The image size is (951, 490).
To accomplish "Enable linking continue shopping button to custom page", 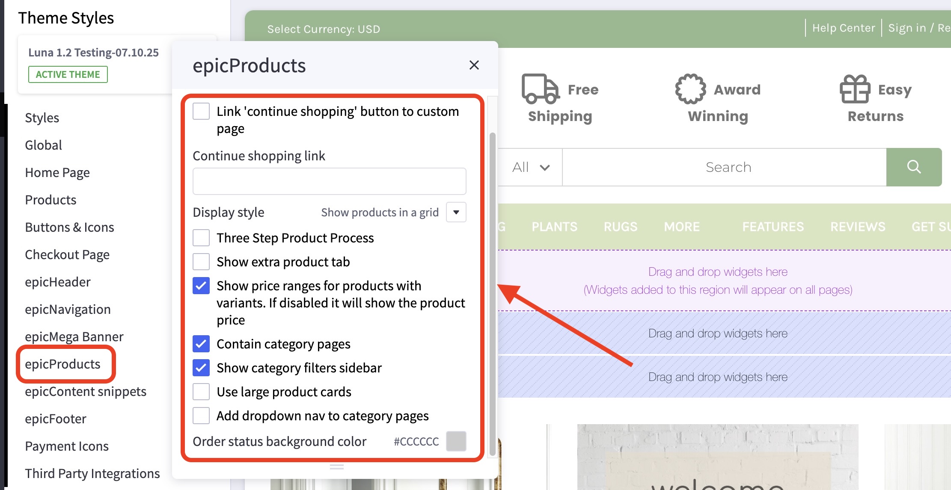I will point(201,111).
